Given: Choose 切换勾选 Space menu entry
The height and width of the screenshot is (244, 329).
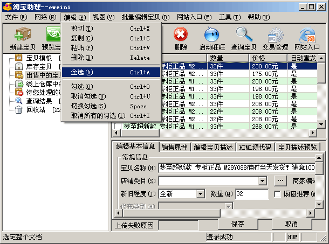Looking at the screenshot, I should pyautogui.click(x=111, y=106).
